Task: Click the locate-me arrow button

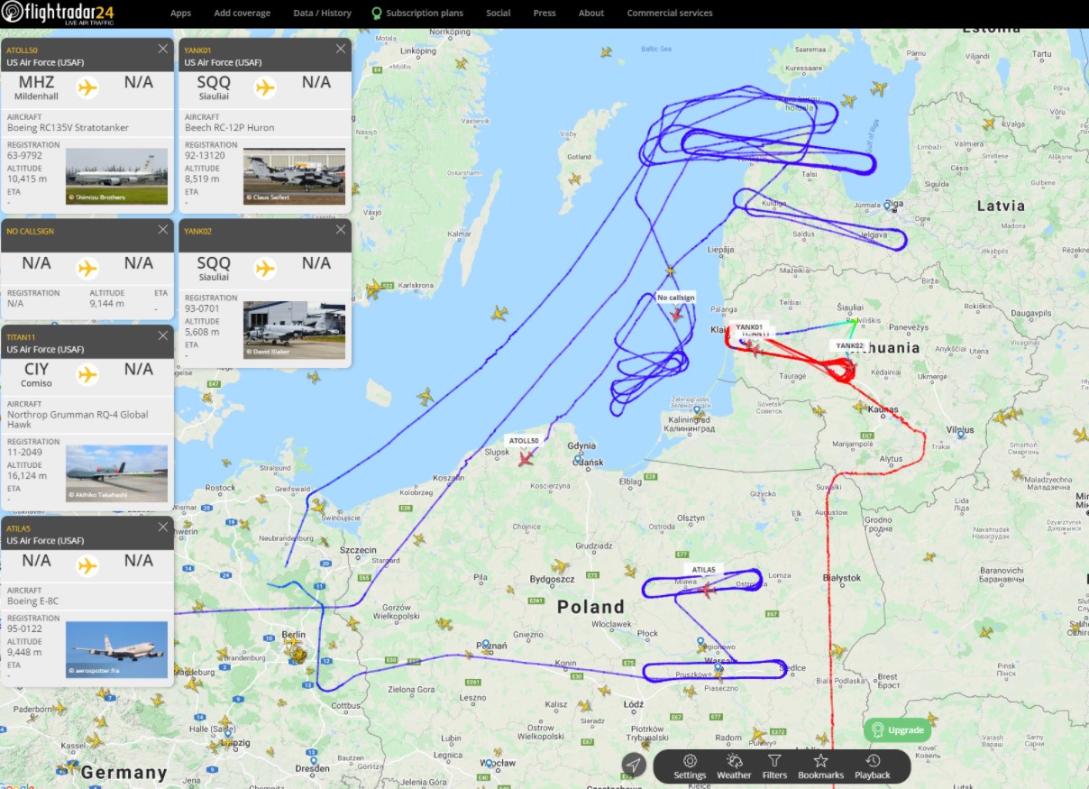Action: 634,766
